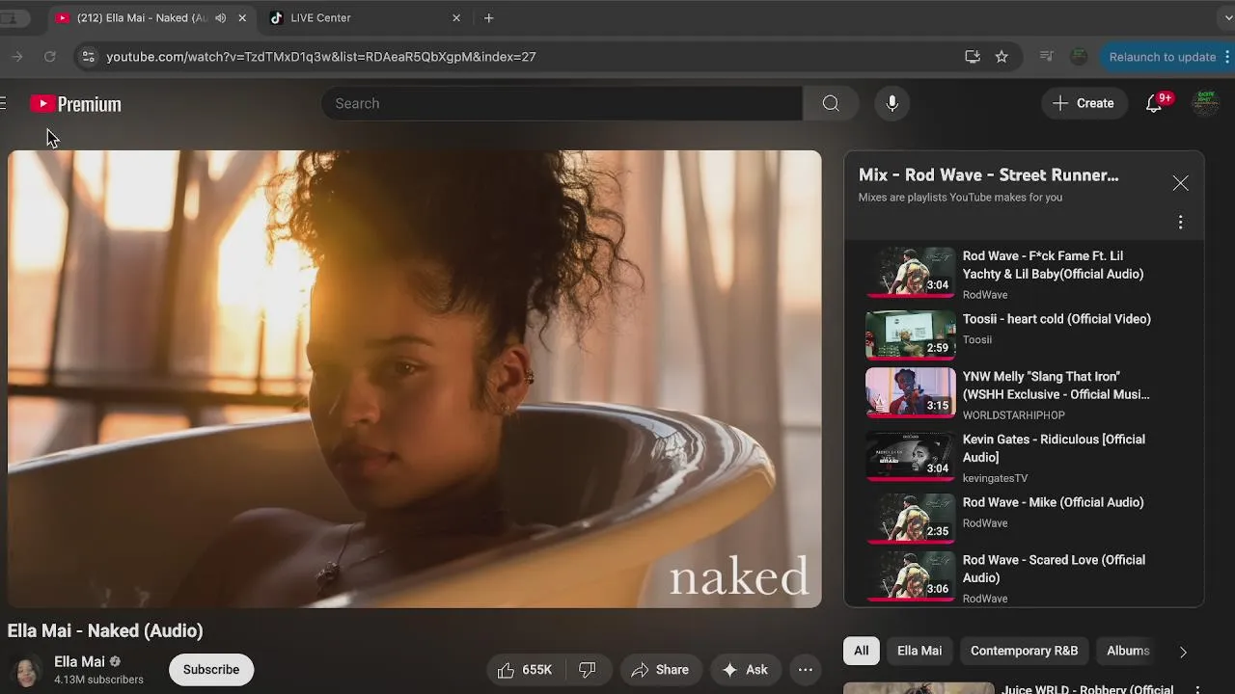
Task: Play Rod Wave F*ck Fame playlist item
Action: tap(1024, 274)
